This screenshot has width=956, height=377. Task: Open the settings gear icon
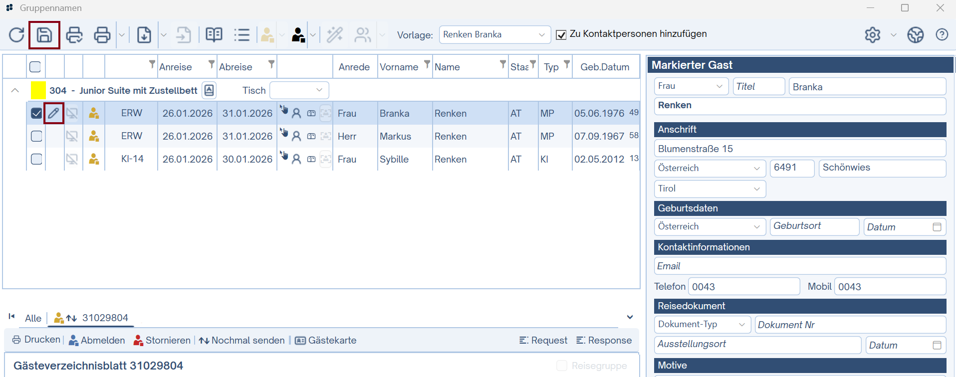pos(872,35)
